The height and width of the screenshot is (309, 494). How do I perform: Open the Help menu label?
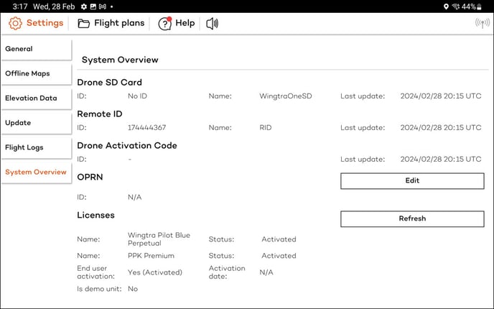pyautogui.click(x=185, y=23)
